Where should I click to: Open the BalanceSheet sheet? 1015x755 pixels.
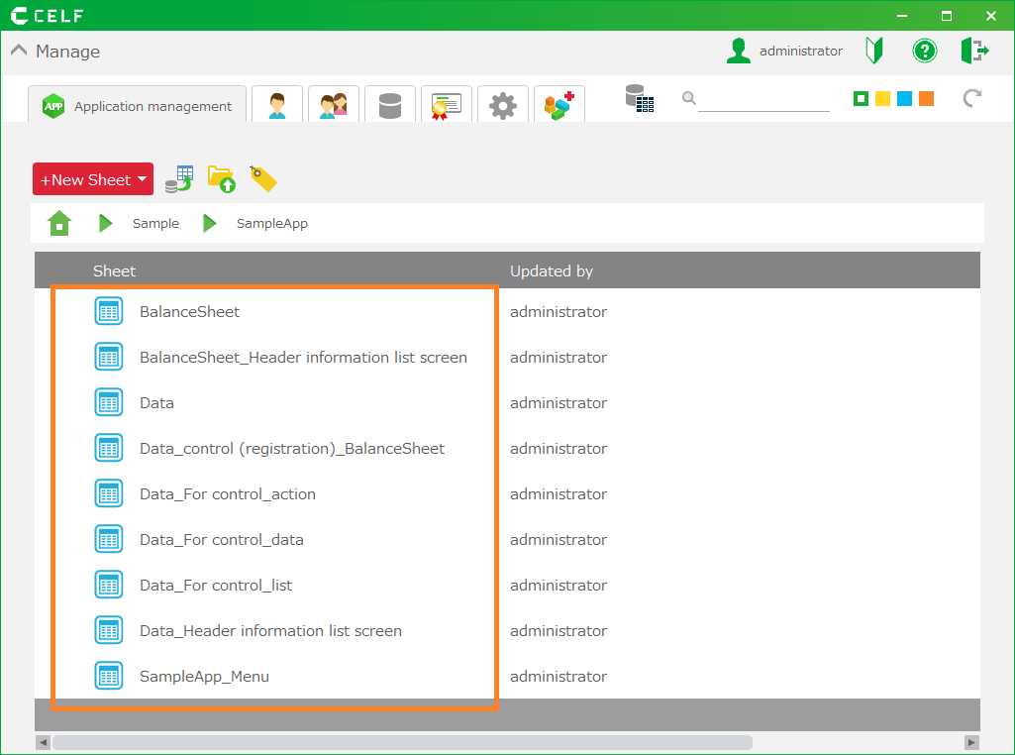189,311
